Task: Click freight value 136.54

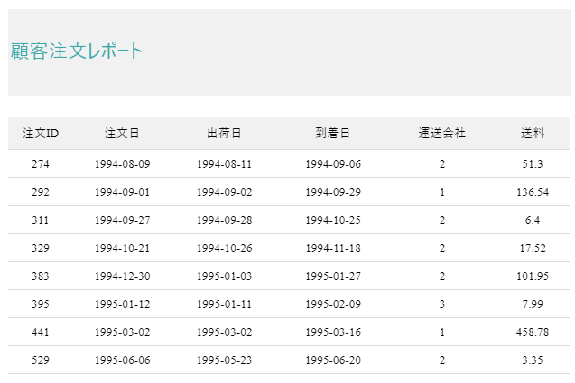Action: 533,192
